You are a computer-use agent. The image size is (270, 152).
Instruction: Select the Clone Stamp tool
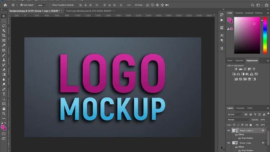pyautogui.click(x=4, y=60)
